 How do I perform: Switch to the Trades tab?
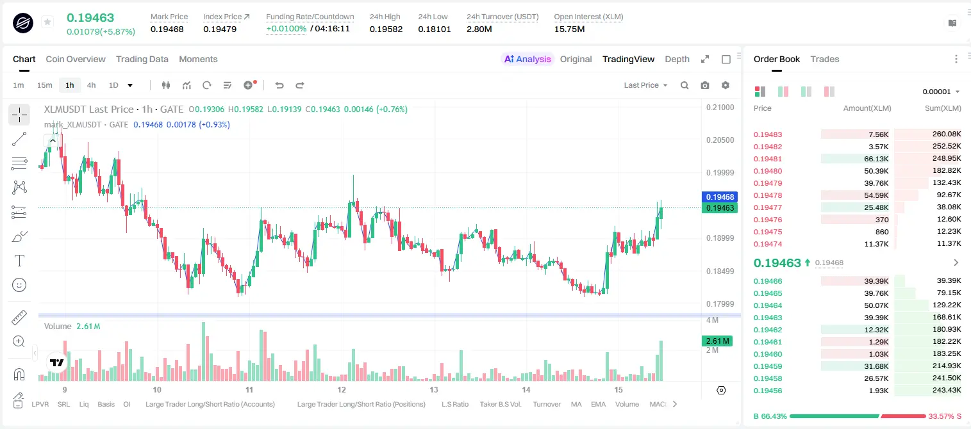pos(824,59)
